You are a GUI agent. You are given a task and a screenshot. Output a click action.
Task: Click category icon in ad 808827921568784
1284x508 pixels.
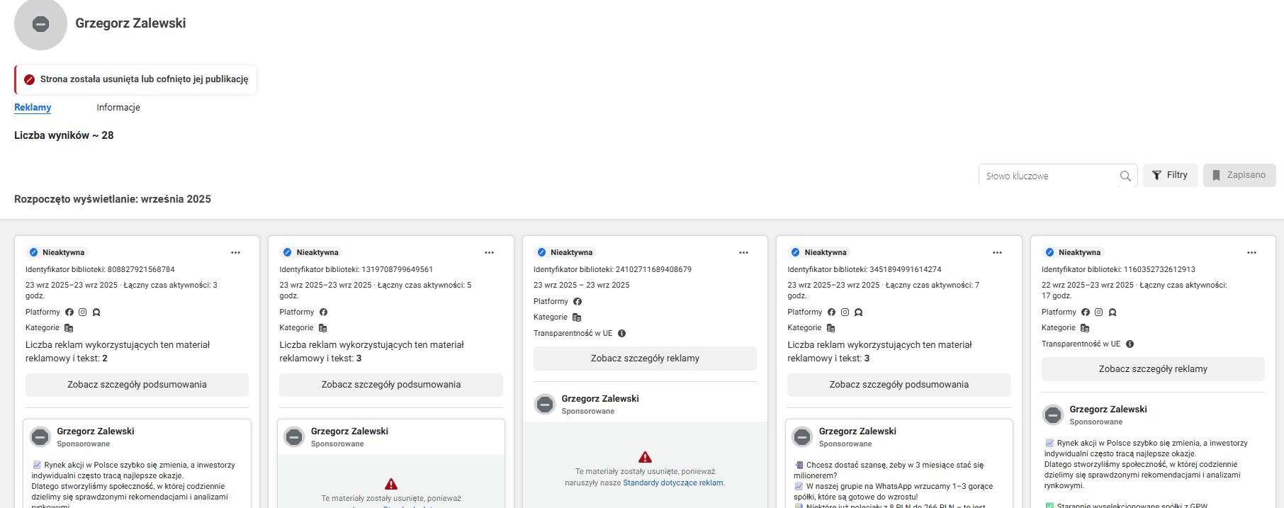pos(69,328)
